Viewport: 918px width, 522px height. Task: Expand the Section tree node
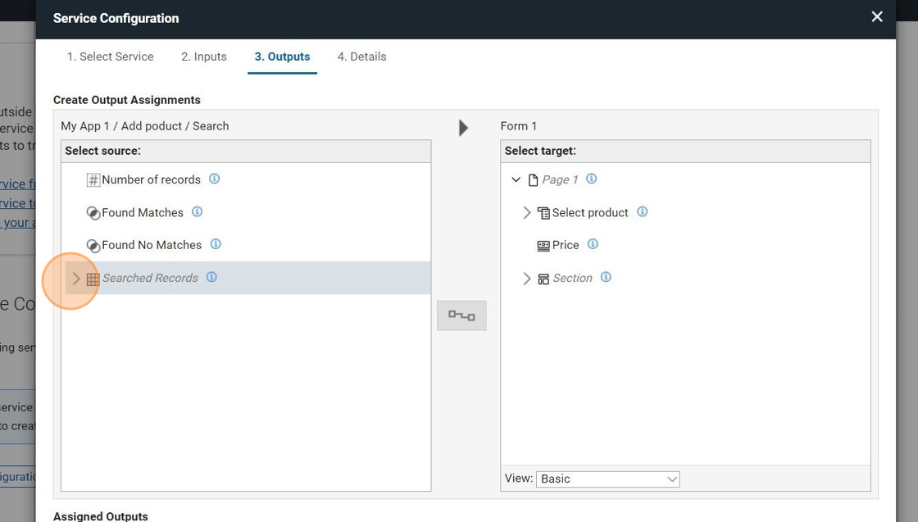(527, 279)
